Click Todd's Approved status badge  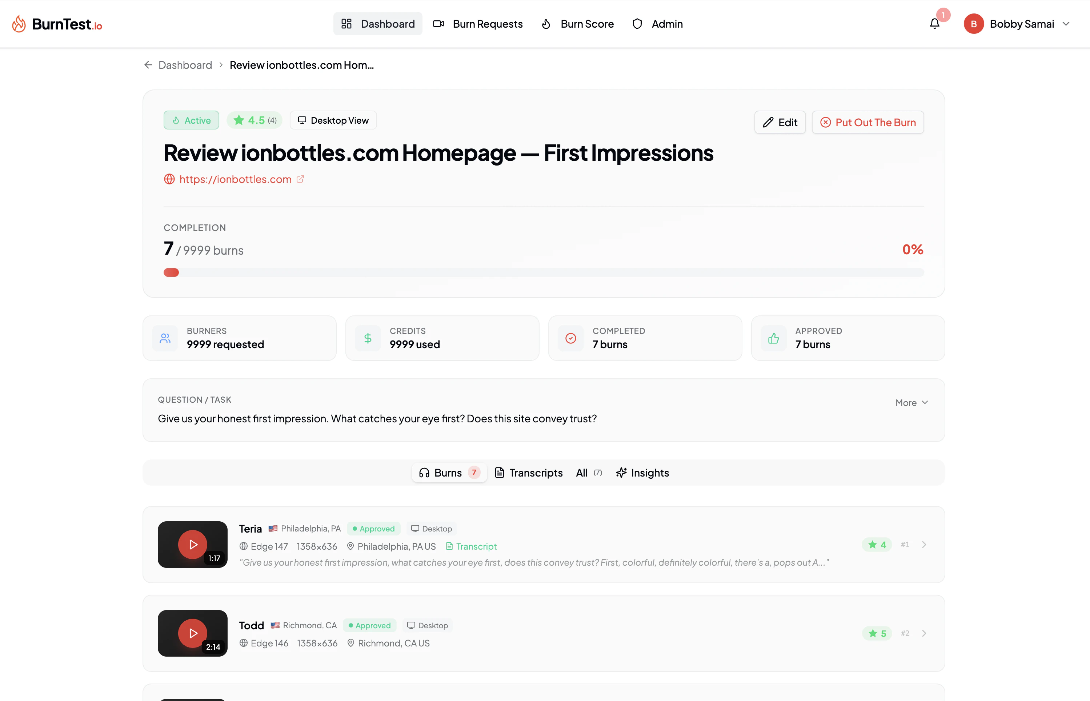369,625
